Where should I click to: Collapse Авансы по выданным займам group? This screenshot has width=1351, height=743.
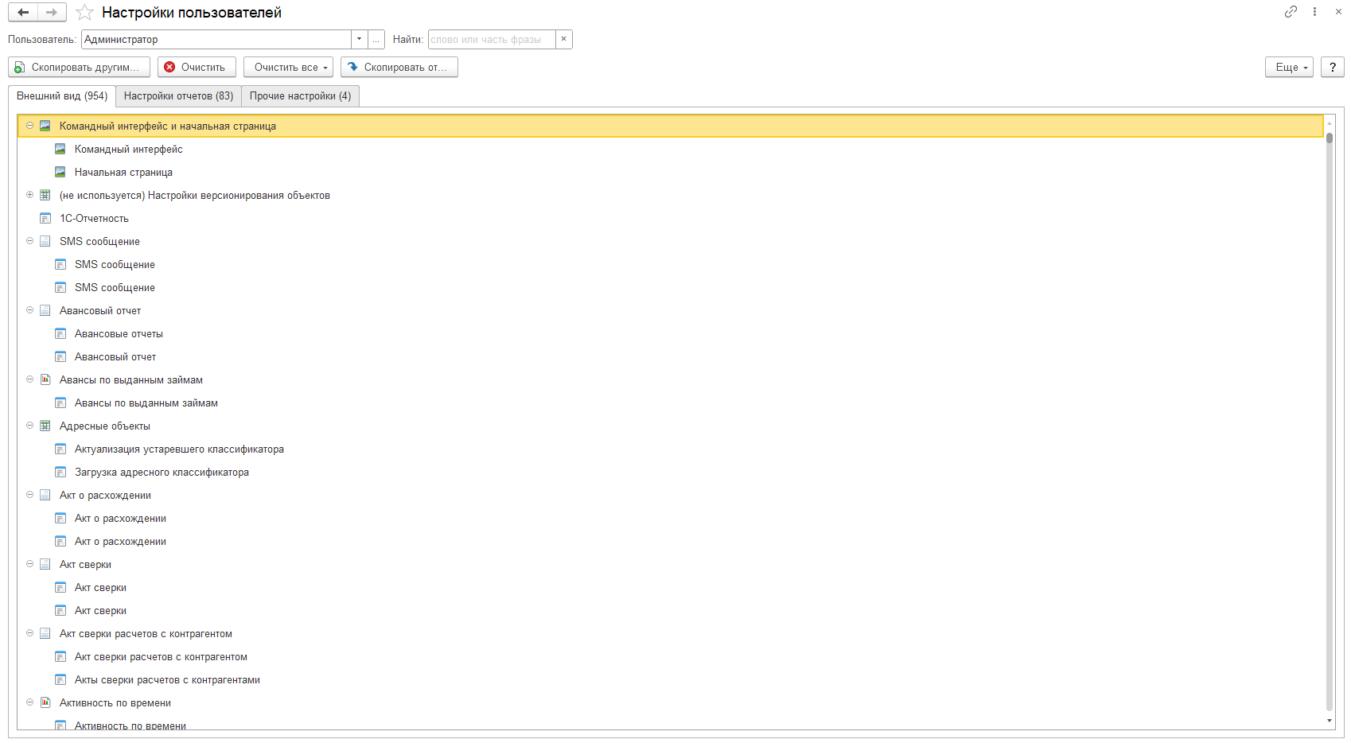[29, 379]
